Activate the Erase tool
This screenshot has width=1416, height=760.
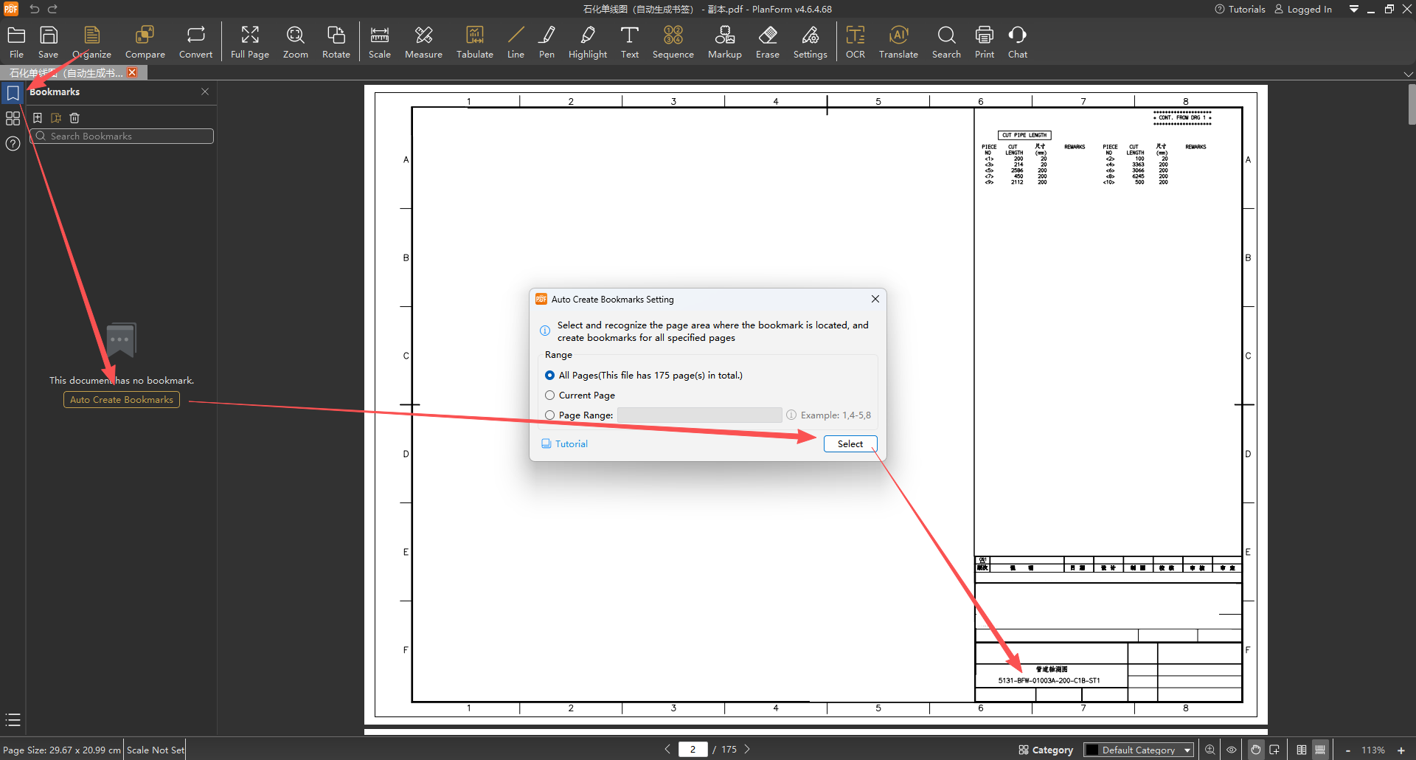[767, 42]
